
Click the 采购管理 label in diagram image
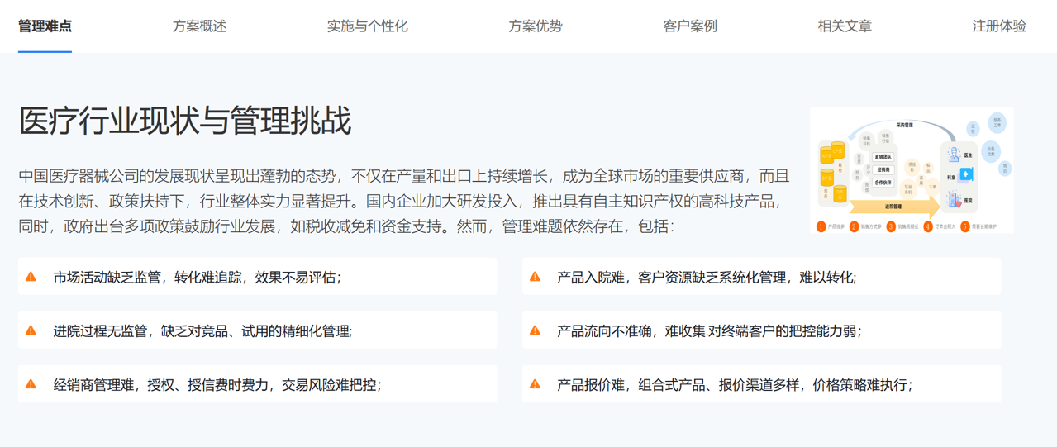(904, 126)
